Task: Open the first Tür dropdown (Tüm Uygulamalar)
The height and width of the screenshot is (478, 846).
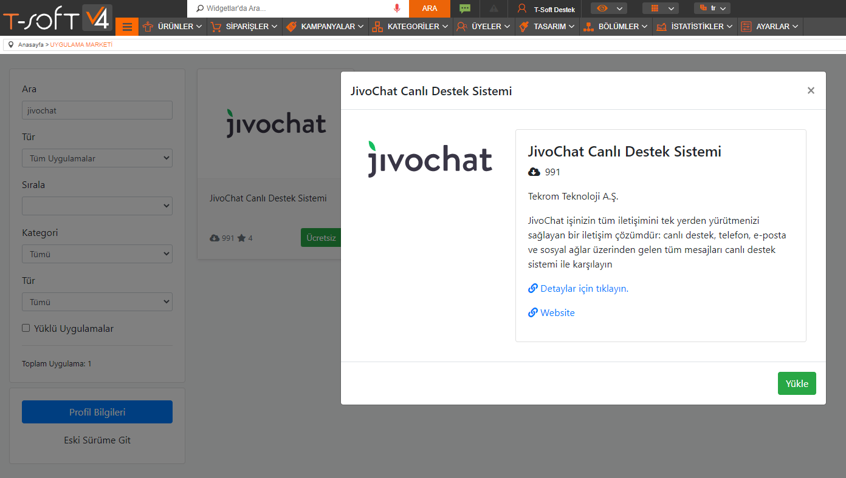Action: tap(97, 158)
